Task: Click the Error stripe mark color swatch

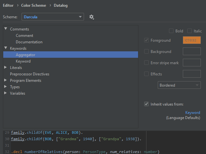Action: (x=192, y=63)
